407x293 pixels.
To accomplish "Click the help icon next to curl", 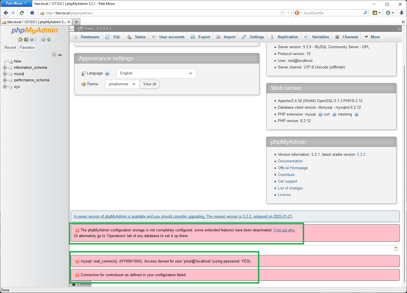I will pyautogui.click(x=334, y=114).
